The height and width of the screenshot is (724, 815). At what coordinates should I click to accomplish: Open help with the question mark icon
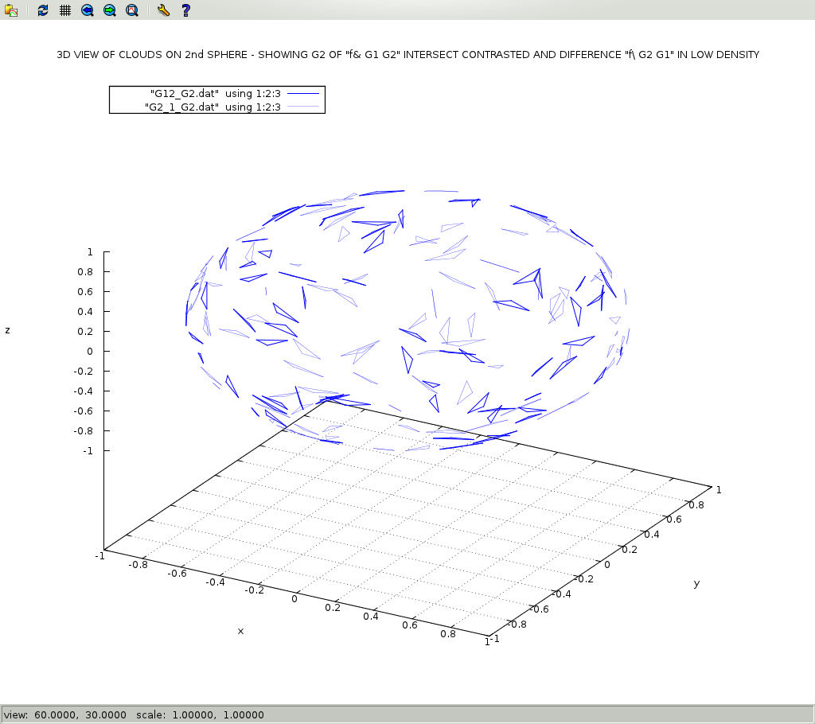coord(185,10)
